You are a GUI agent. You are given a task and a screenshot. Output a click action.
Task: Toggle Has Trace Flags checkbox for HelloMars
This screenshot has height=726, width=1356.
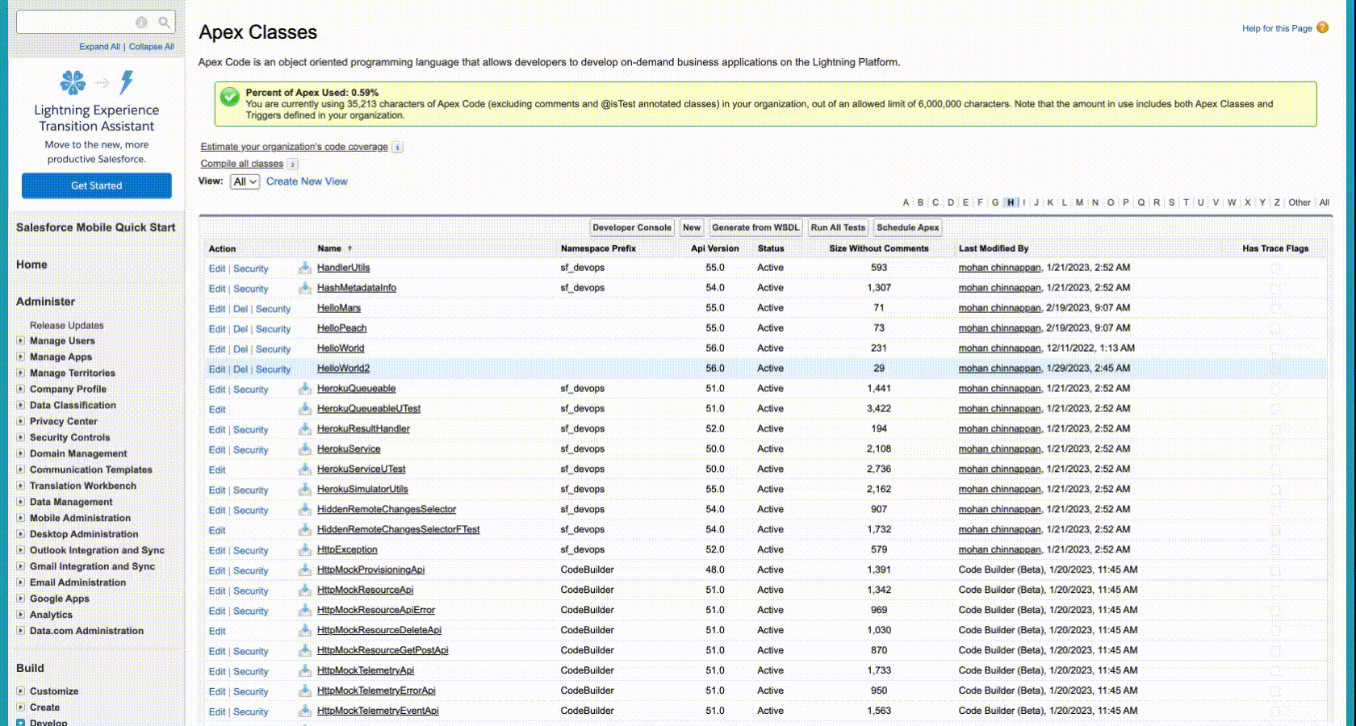[x=1275, y=308]
